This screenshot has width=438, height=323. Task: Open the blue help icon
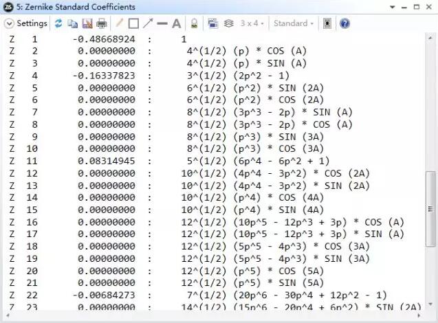(x=344, y=23)
